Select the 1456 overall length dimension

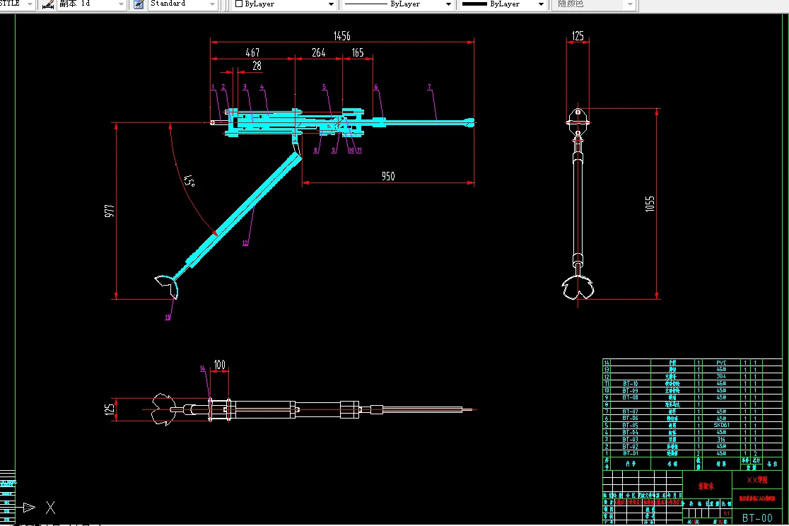point(341,36)
